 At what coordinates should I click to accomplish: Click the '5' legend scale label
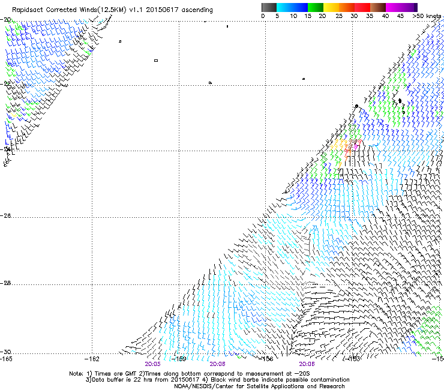[277, 16]
